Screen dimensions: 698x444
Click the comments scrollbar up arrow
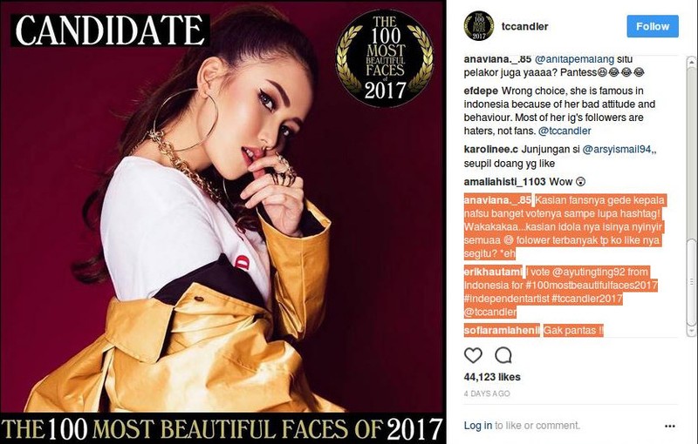click(x=691, y=62)
